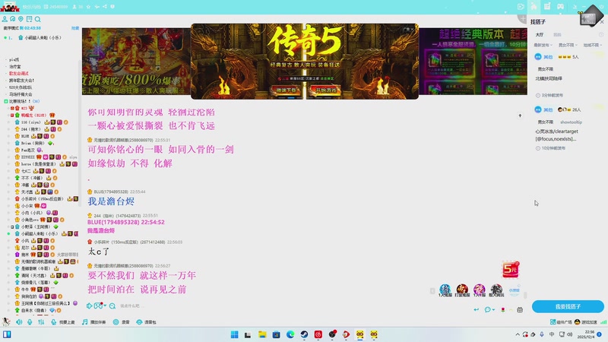Select user 116 (ziyu) in the member list
Screen dimensions: 608x342
click(31, 122)
